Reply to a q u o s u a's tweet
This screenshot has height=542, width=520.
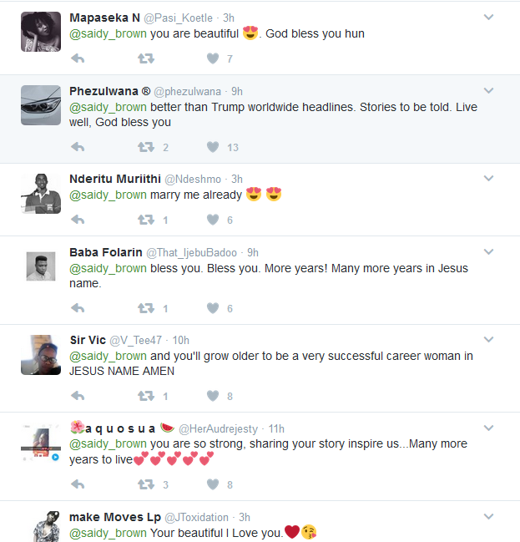click(78, 484)
